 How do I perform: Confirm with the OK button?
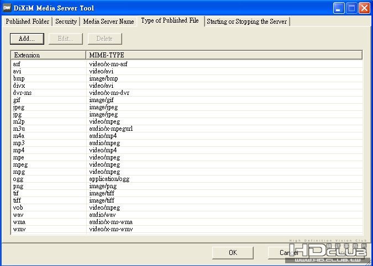click(233, 253)
